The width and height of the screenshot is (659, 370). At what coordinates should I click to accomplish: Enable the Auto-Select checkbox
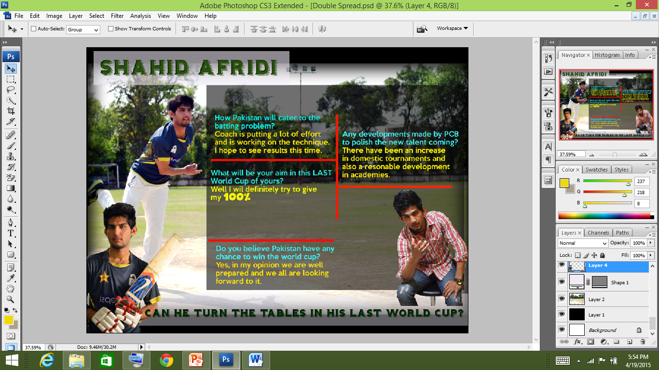[34, 29]
